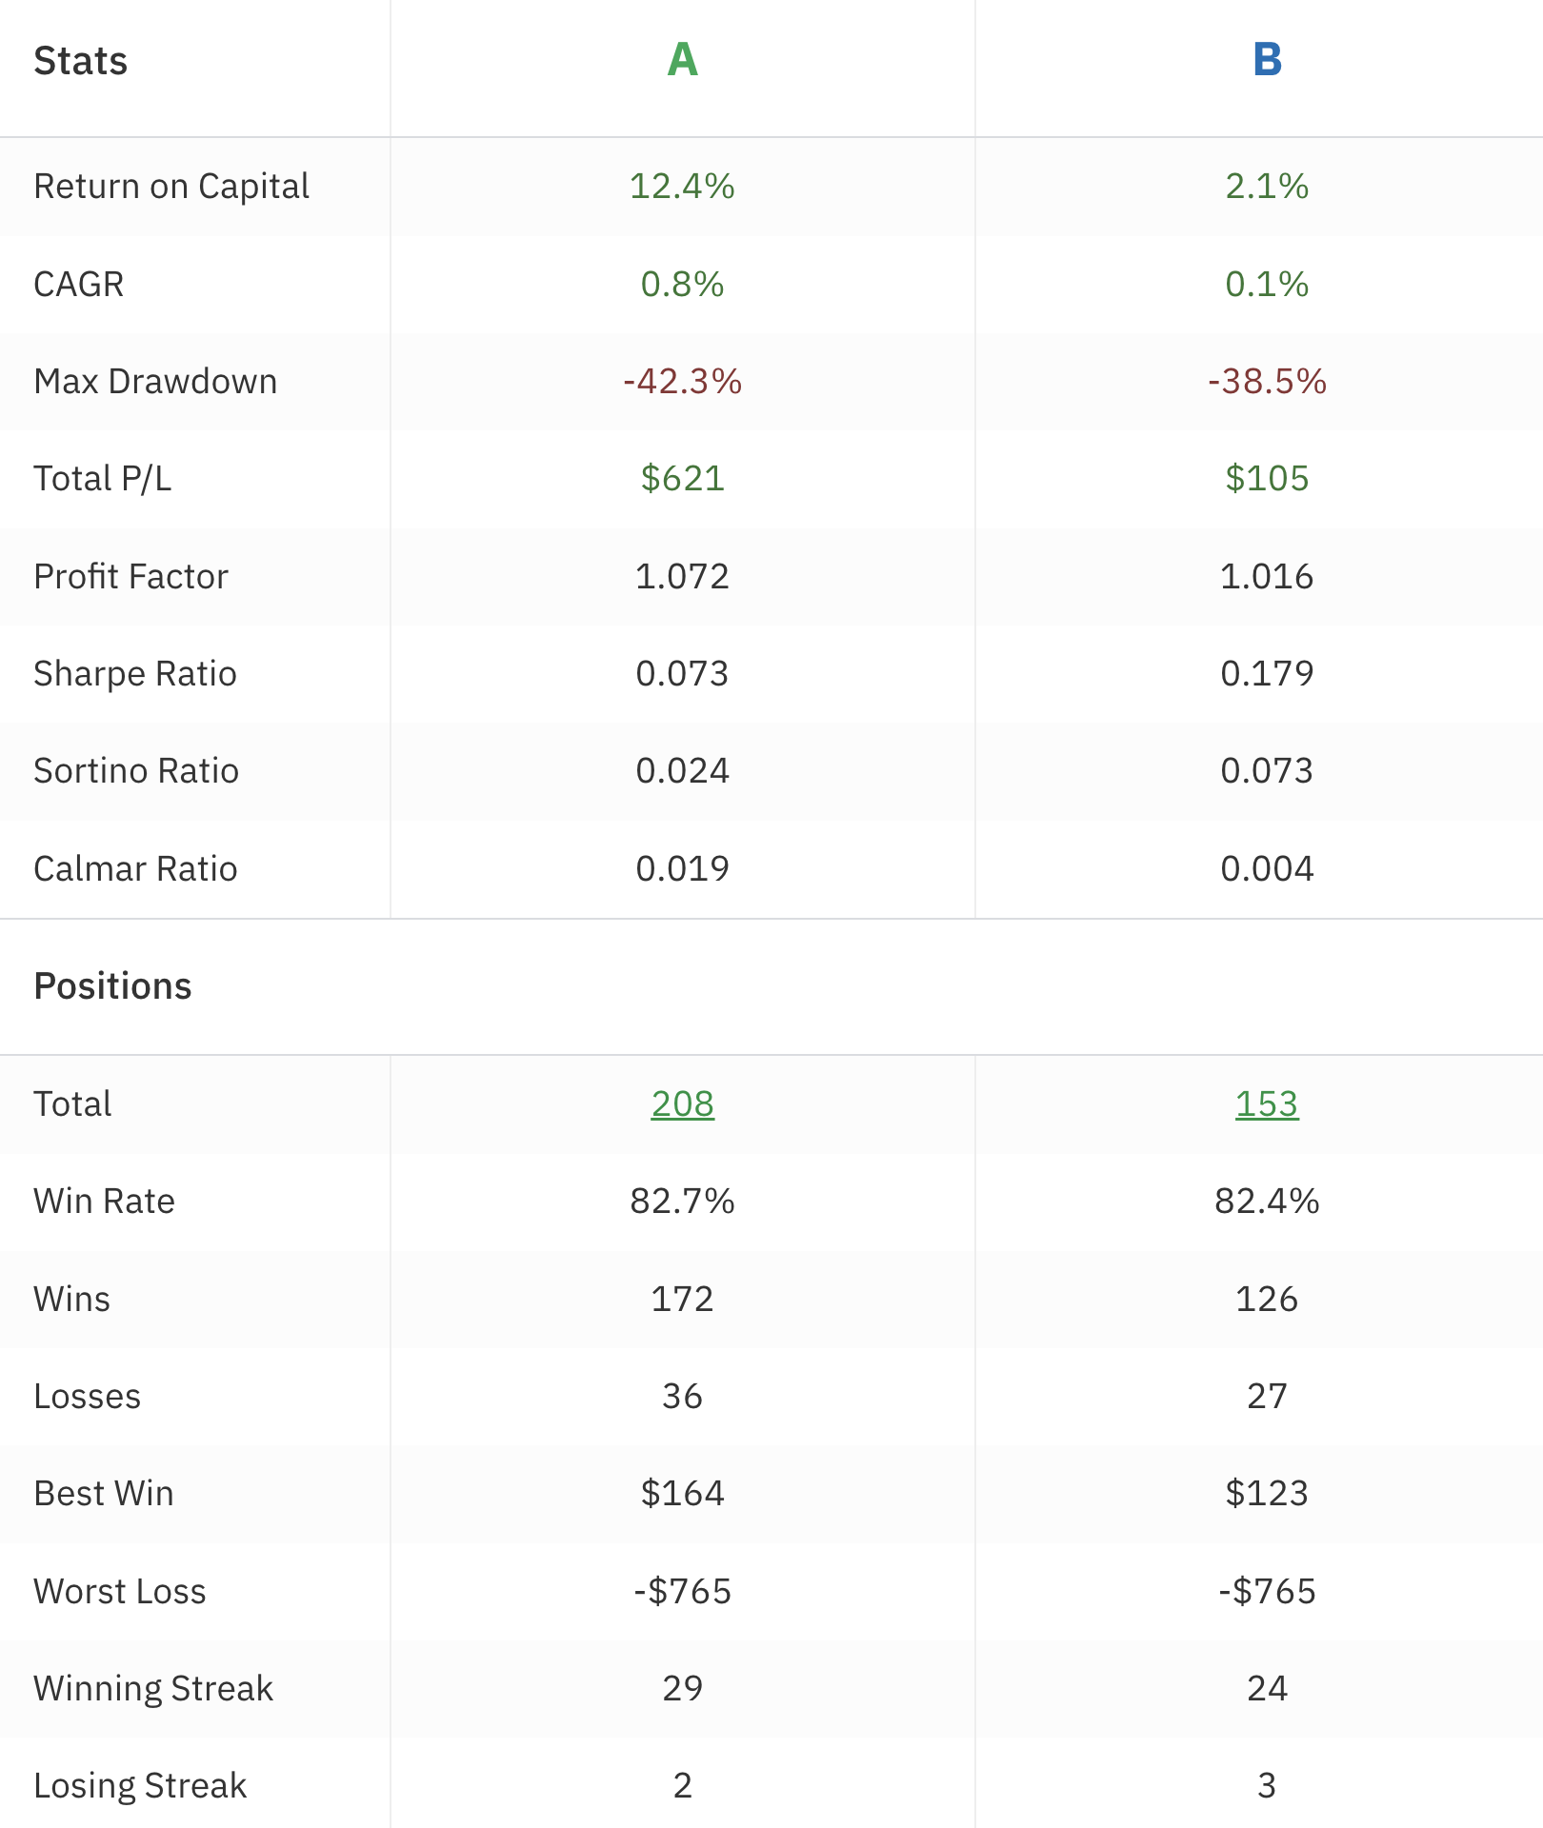
Task: Click the Positions section heading
Action: tap(112, 986)
